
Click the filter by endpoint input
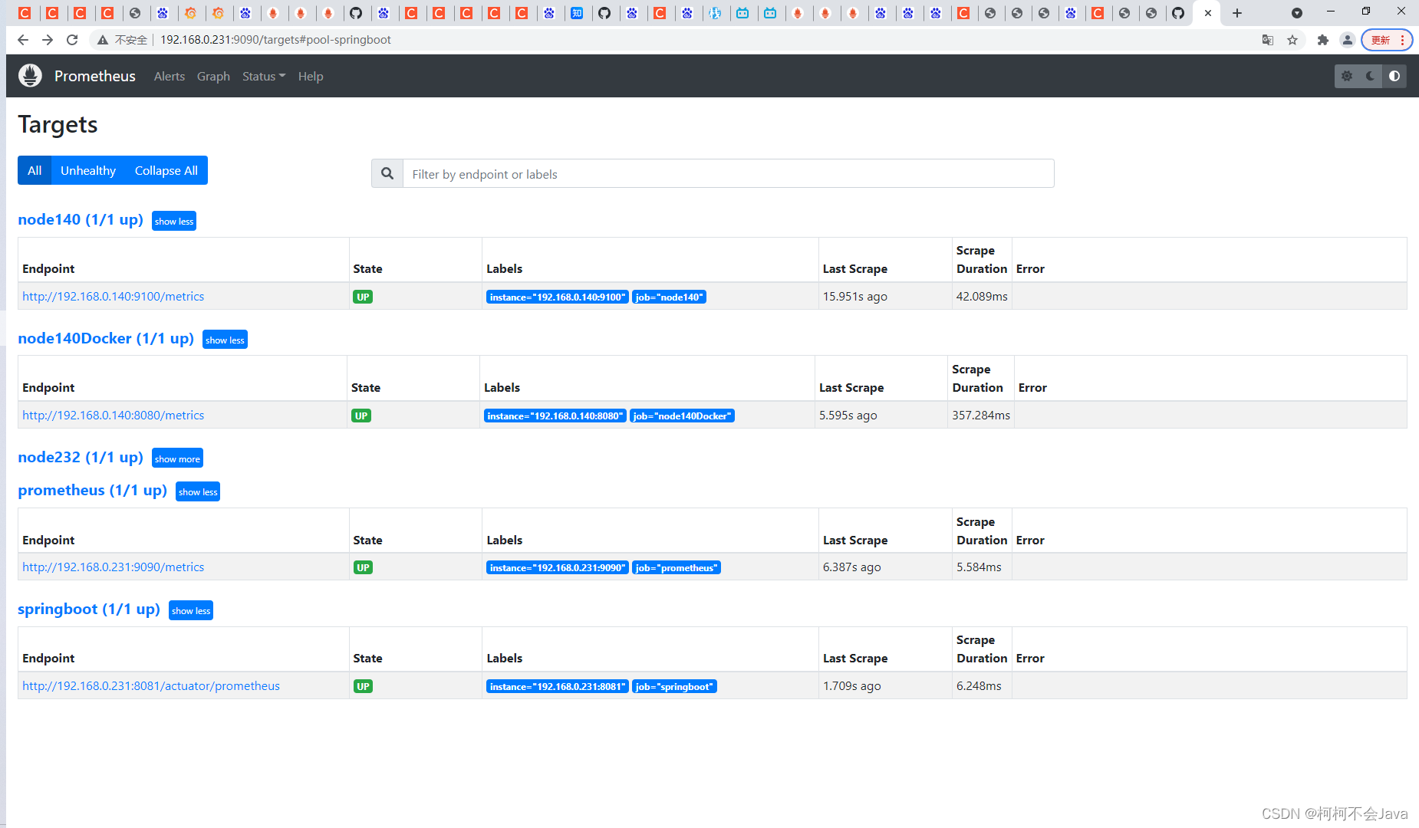[x=729, y=174]
